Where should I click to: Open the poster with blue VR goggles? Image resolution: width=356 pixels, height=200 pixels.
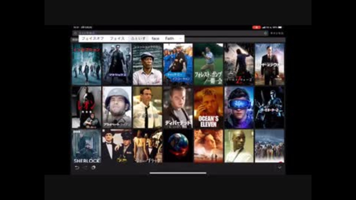coord(239,107)
